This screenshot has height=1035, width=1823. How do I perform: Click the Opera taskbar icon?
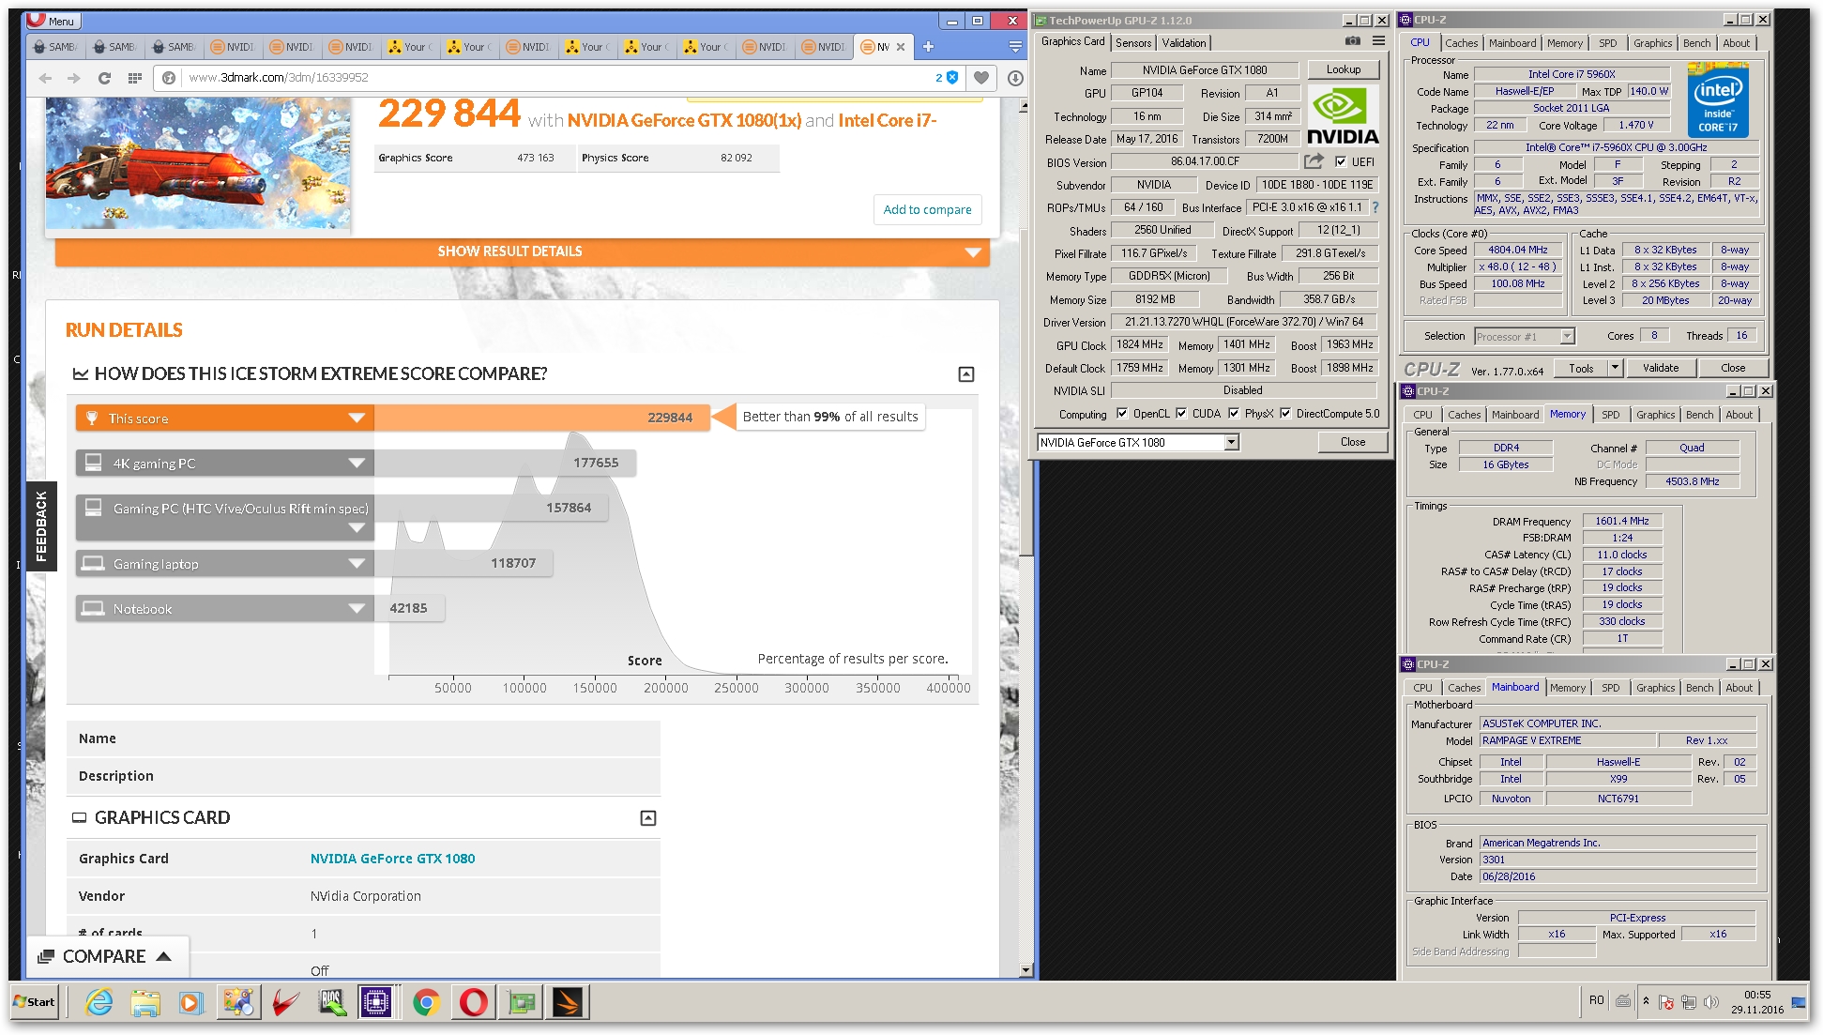(x=473, y=1002)
